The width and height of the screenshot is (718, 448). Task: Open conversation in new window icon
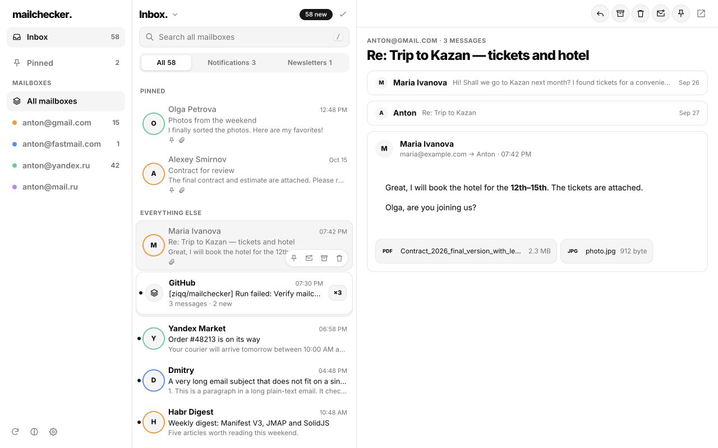click(701, 14)
